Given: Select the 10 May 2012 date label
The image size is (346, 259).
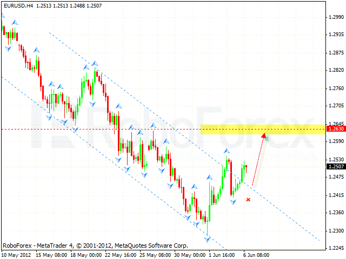Looking at the screenshot, I should click(x=17, y=255).
